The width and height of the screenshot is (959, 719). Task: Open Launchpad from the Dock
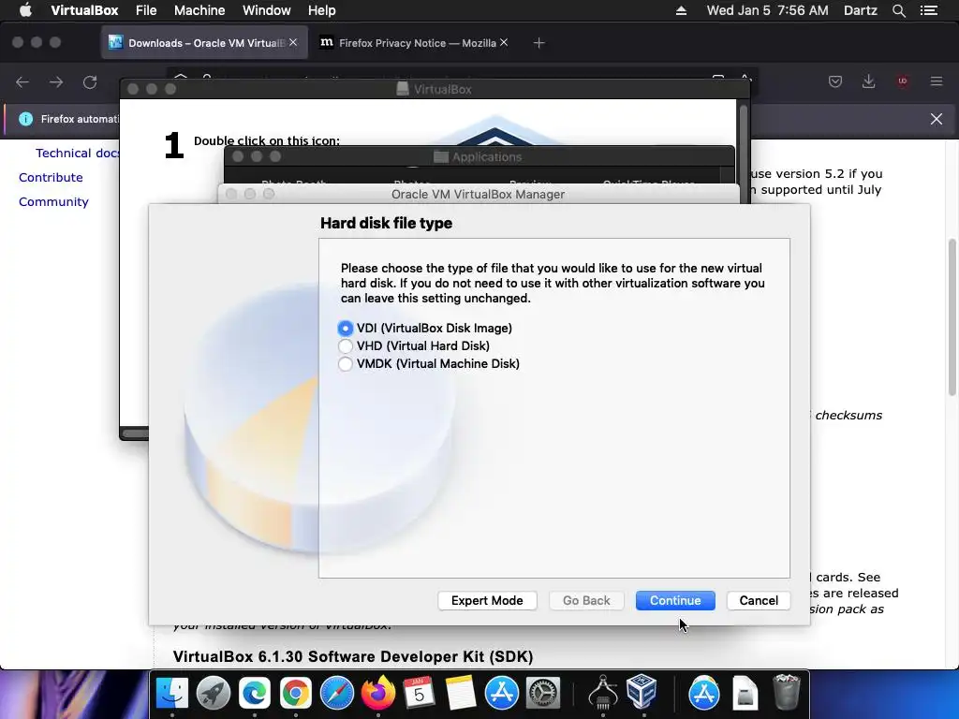tap(214, 694)
